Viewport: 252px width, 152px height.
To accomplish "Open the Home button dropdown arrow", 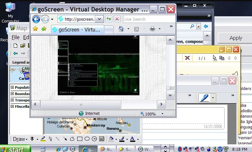I will (x=128, y=29).
